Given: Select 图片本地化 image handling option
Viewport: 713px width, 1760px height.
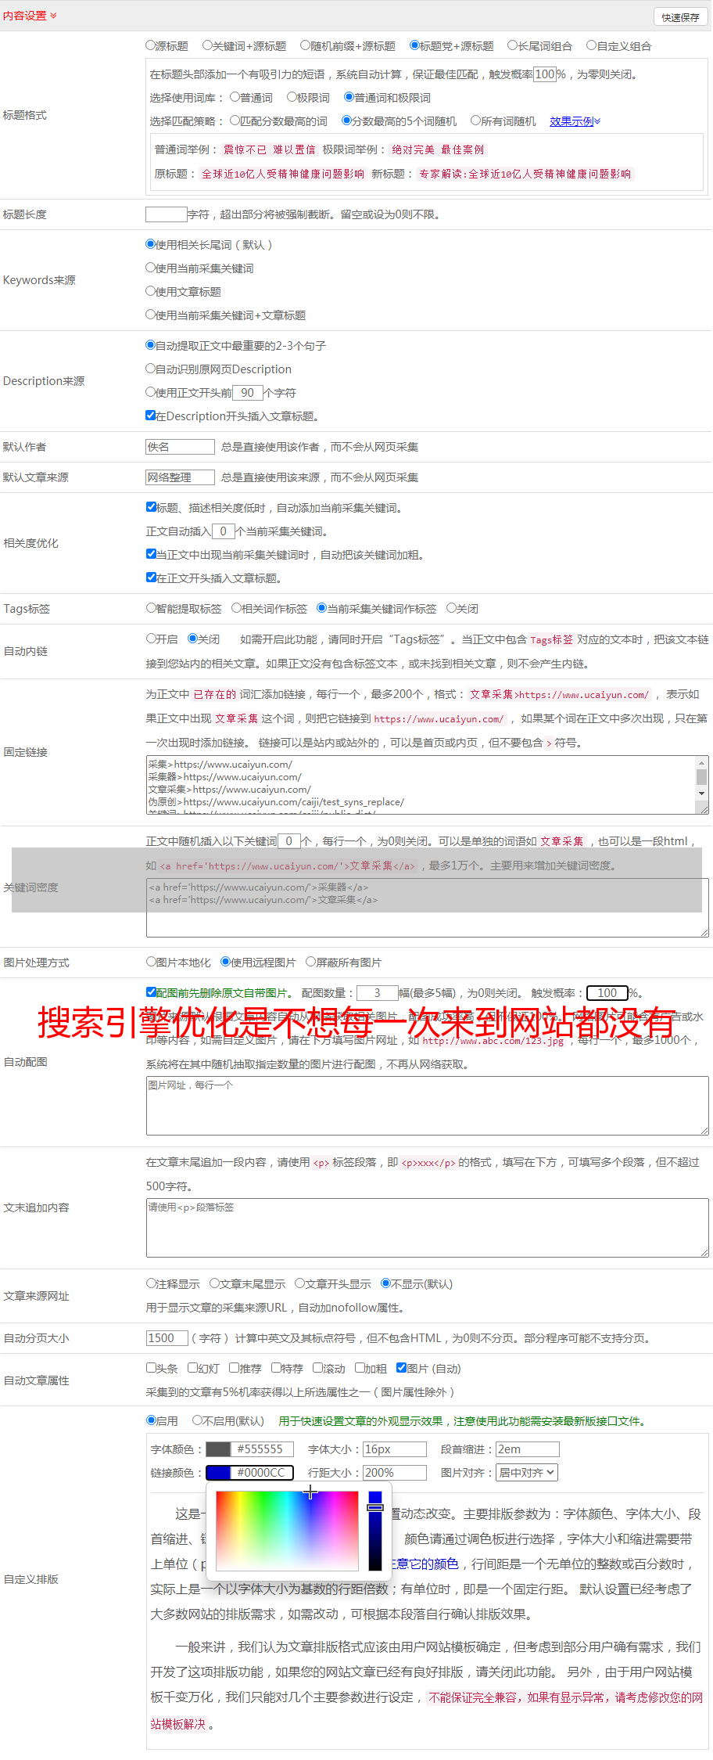Looking at the screenshot, I should (152, 962).
